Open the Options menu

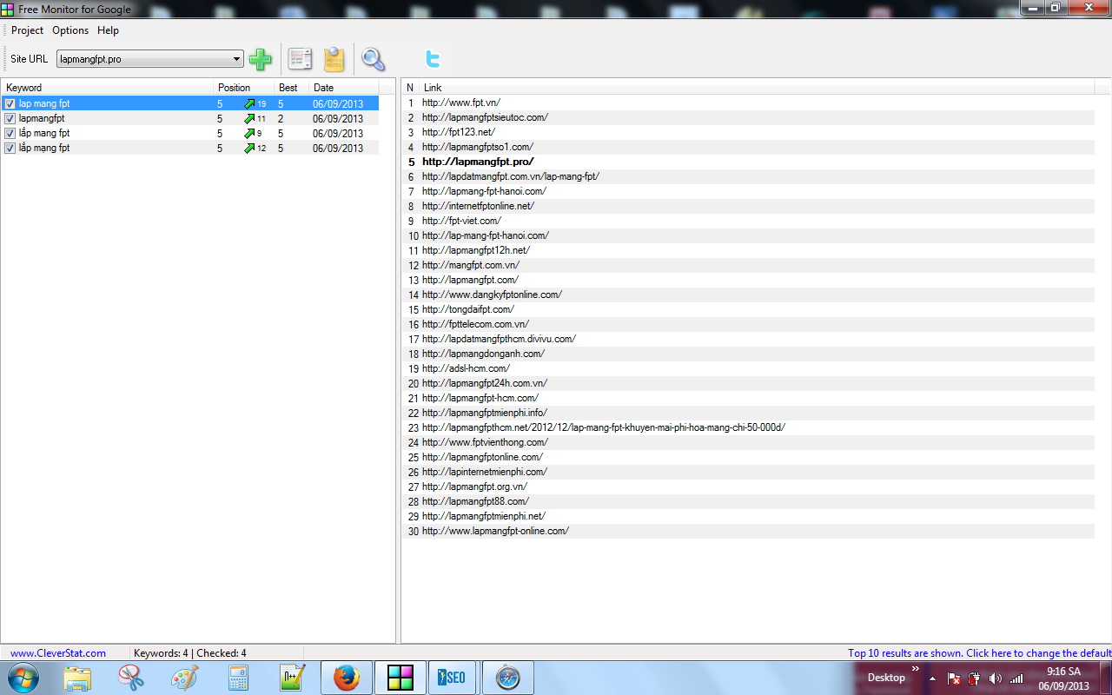(70, 30)
